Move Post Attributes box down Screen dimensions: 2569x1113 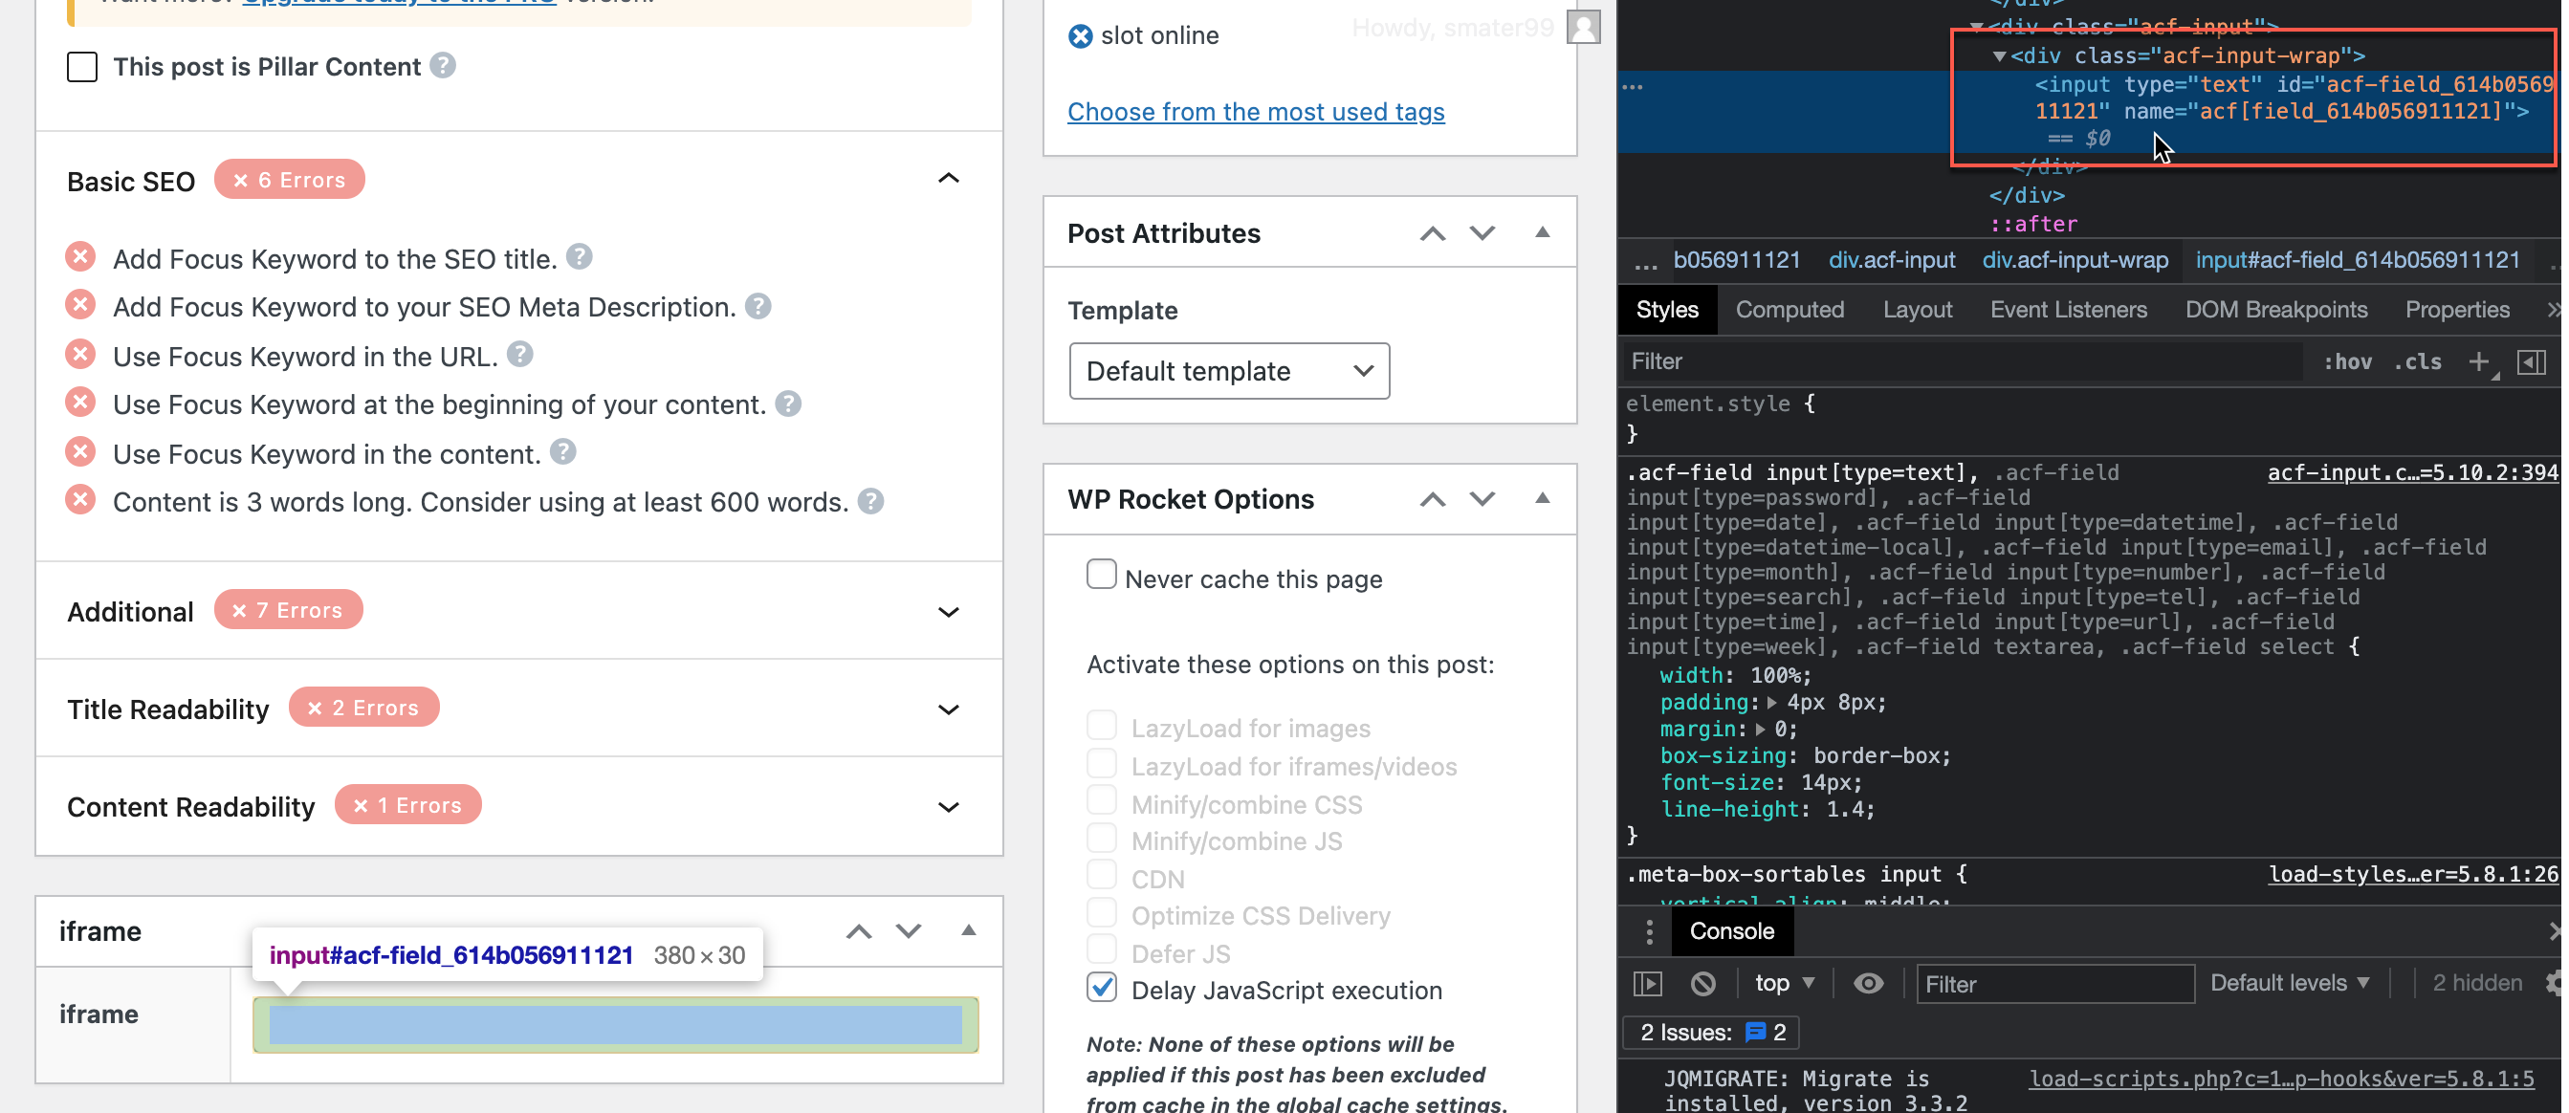point(1482,233)
